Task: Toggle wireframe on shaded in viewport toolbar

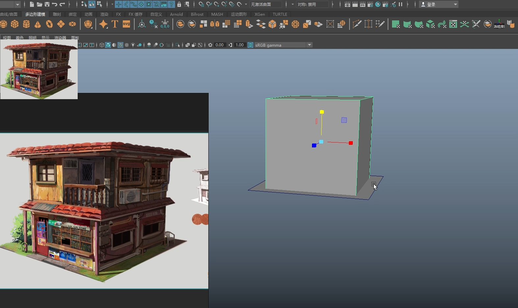Action: 120,45
